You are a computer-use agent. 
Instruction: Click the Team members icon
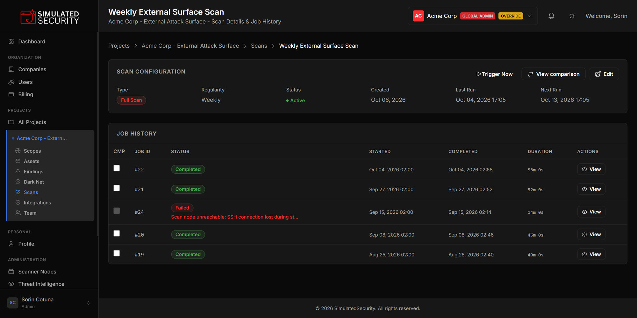pos(18,213)
